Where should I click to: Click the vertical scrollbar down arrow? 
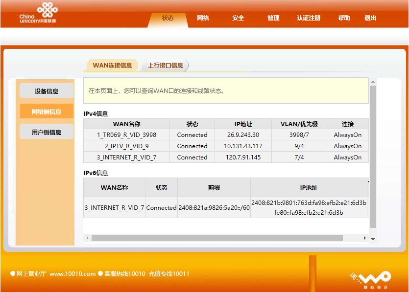coord(373,238)
